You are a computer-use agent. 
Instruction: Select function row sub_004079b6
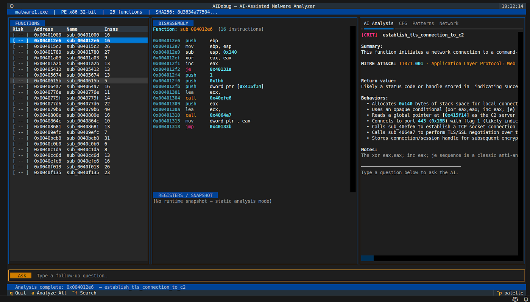79,109
